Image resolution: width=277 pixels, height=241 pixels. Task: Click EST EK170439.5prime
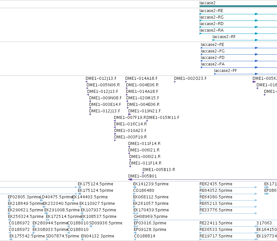click(x=151, y=210)
